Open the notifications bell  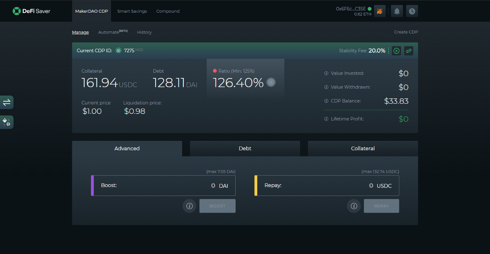(396, 11)
